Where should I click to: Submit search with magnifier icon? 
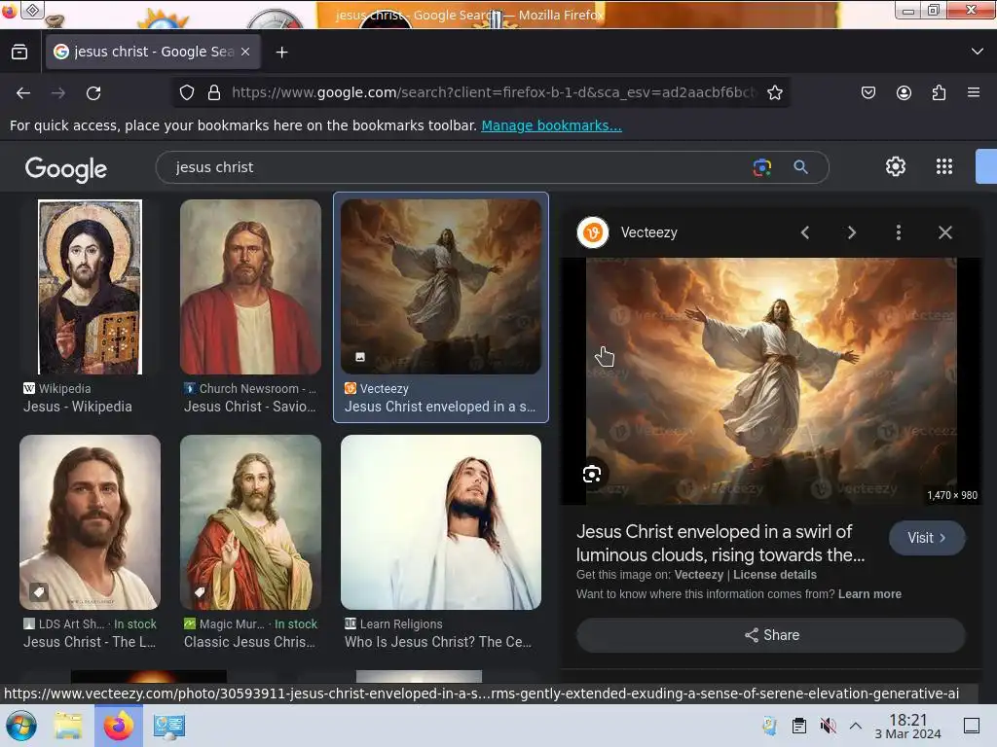pos(800,167)
